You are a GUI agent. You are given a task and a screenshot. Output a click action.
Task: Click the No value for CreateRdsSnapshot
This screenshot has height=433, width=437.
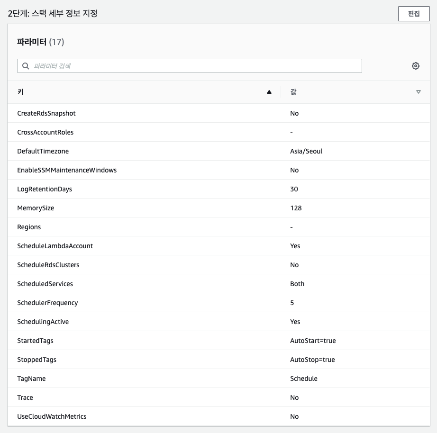click(294, 113)
